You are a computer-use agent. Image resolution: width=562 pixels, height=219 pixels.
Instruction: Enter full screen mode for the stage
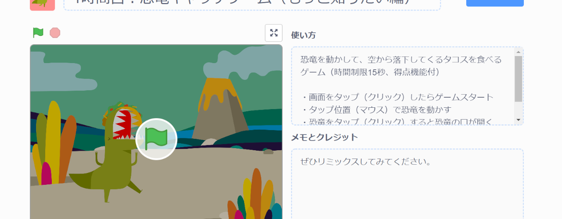[x=274, y=33]
